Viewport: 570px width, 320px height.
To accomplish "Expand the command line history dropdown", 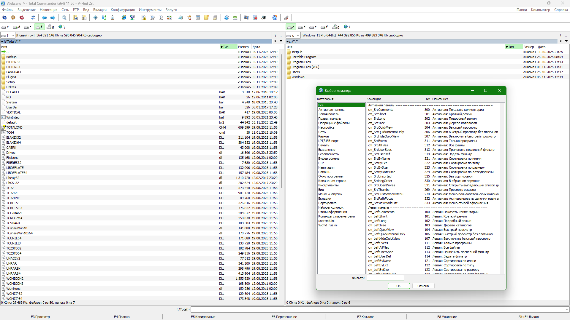I will click(x=567, y=309).
